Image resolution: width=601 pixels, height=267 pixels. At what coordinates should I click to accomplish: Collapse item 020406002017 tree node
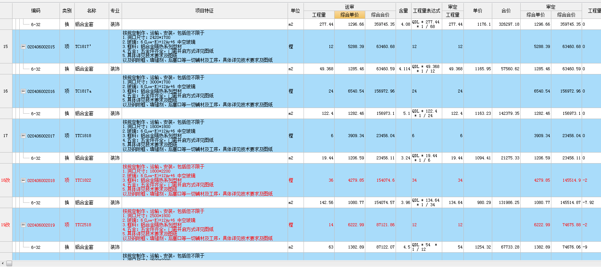[x=23, y=136]
